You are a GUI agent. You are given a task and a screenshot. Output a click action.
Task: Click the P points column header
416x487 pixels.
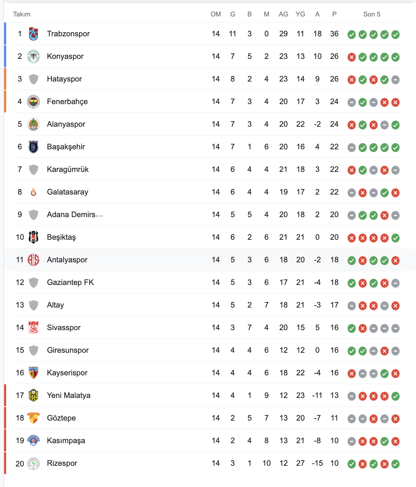coord(334,14)
